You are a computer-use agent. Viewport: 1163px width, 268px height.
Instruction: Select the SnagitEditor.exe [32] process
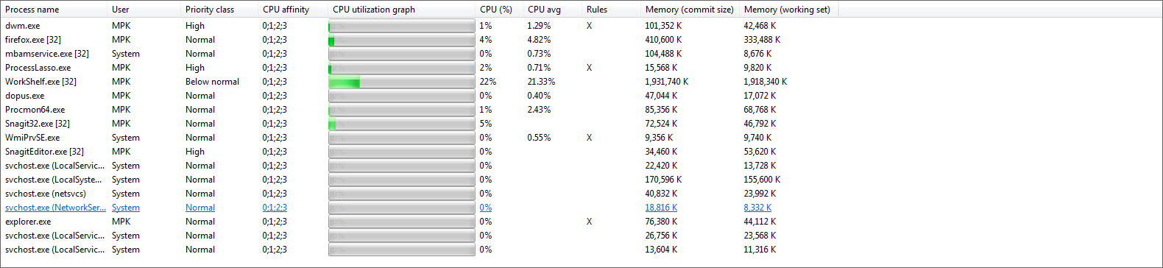pyautogui.click(x=44, y=152)
